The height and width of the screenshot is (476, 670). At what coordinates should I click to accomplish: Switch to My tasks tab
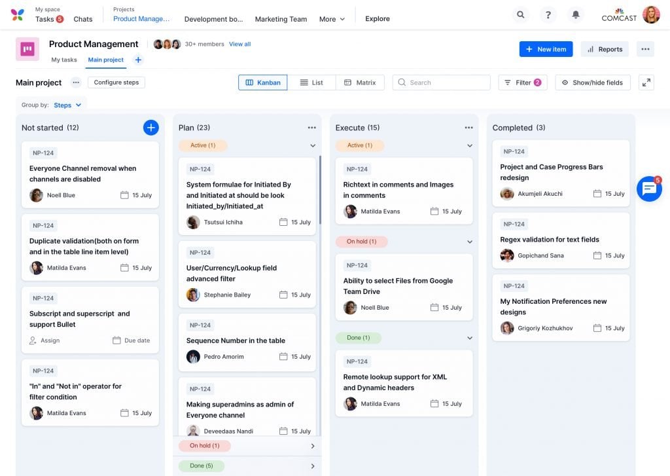[64, 60]
